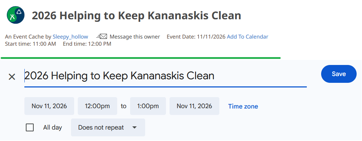Click the envelope message icon
Image resolution: width=362 pixels, height=141 pixels.
(101, 36)
